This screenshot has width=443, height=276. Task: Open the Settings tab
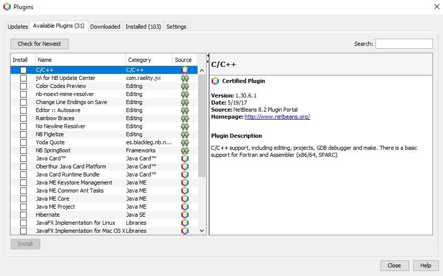point(176,27)
